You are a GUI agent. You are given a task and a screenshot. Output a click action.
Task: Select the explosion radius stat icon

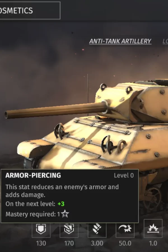153,228
